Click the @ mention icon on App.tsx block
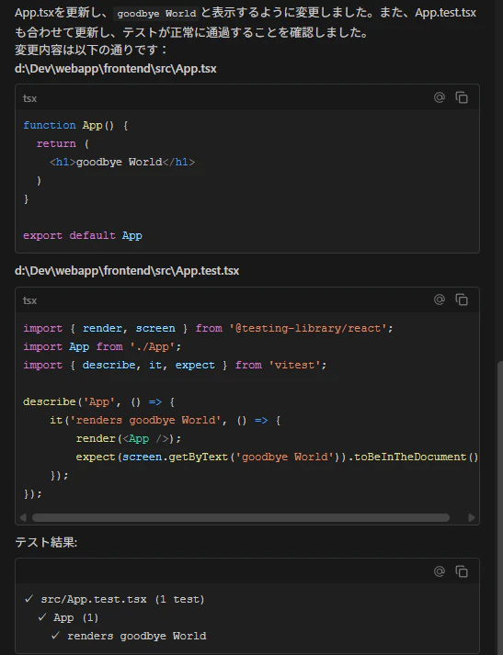This screenshot has height=655, width=503. [439, 97]
